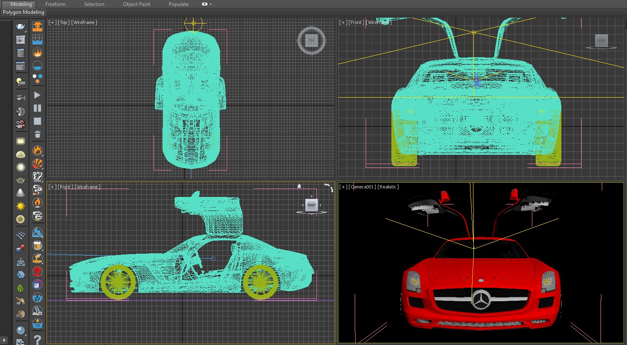The width and height of the screenshot is (627, 345).
Task: Open help with the question mark icon
Action: click(37, 339)
